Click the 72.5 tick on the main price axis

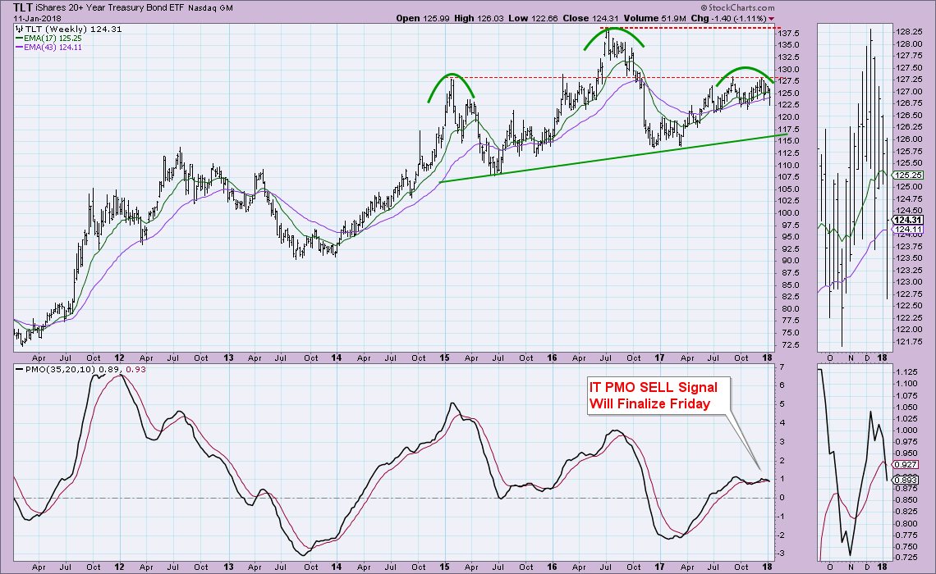pyautogui.click(x=791, y=345)
